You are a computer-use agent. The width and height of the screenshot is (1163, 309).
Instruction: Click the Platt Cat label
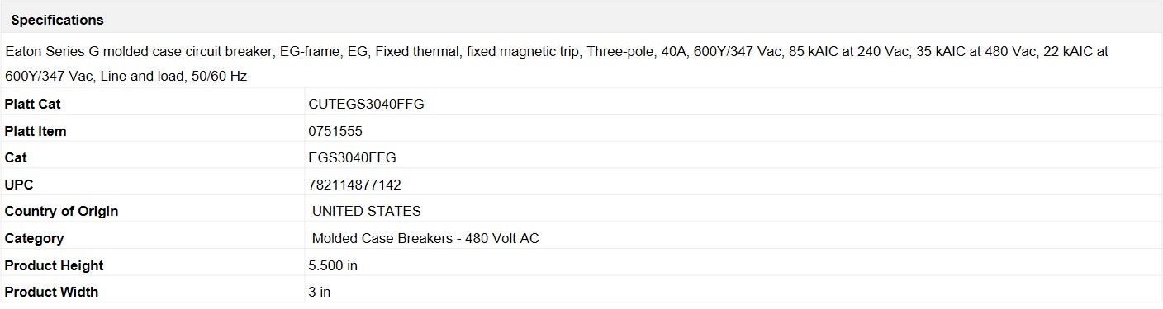click(32, 104)
